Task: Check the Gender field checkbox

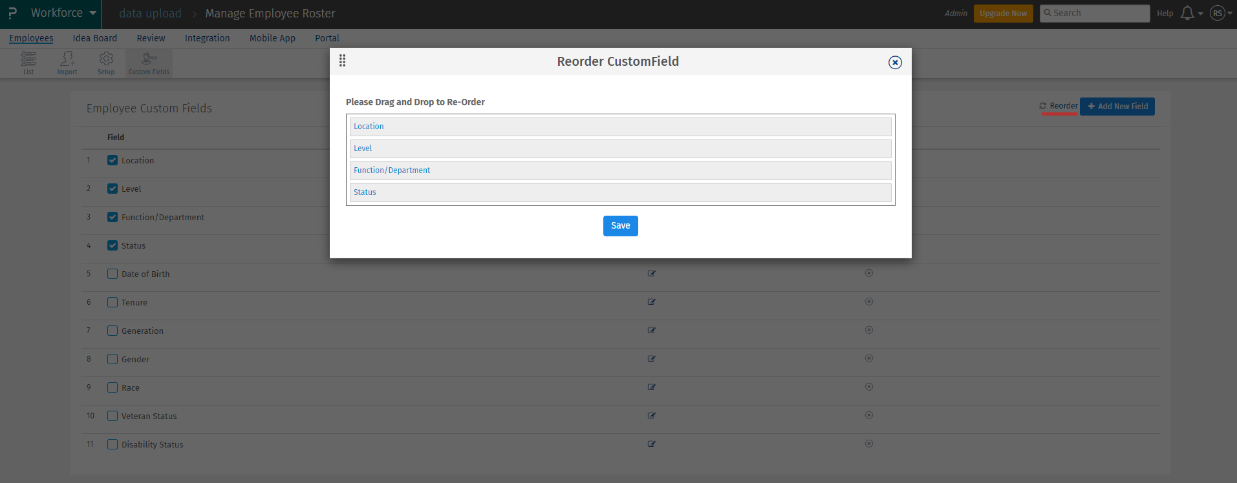Action: pos(113,359)
